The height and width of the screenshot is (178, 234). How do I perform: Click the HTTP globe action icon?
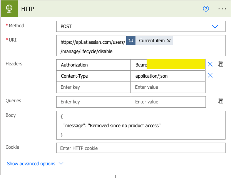click(9, 9)
